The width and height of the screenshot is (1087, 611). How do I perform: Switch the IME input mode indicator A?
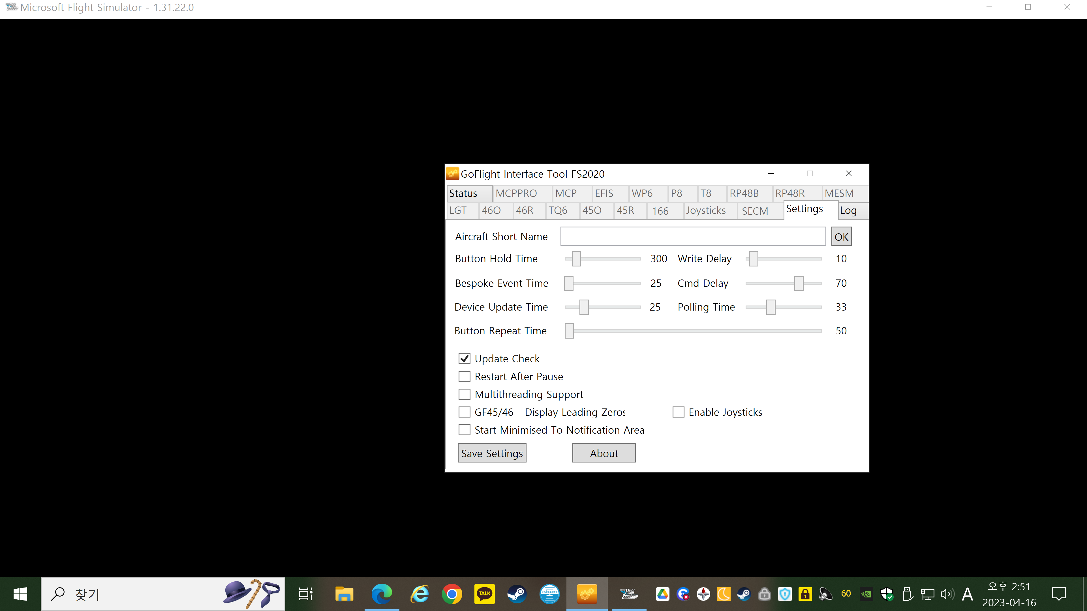(x=968, y=594)
